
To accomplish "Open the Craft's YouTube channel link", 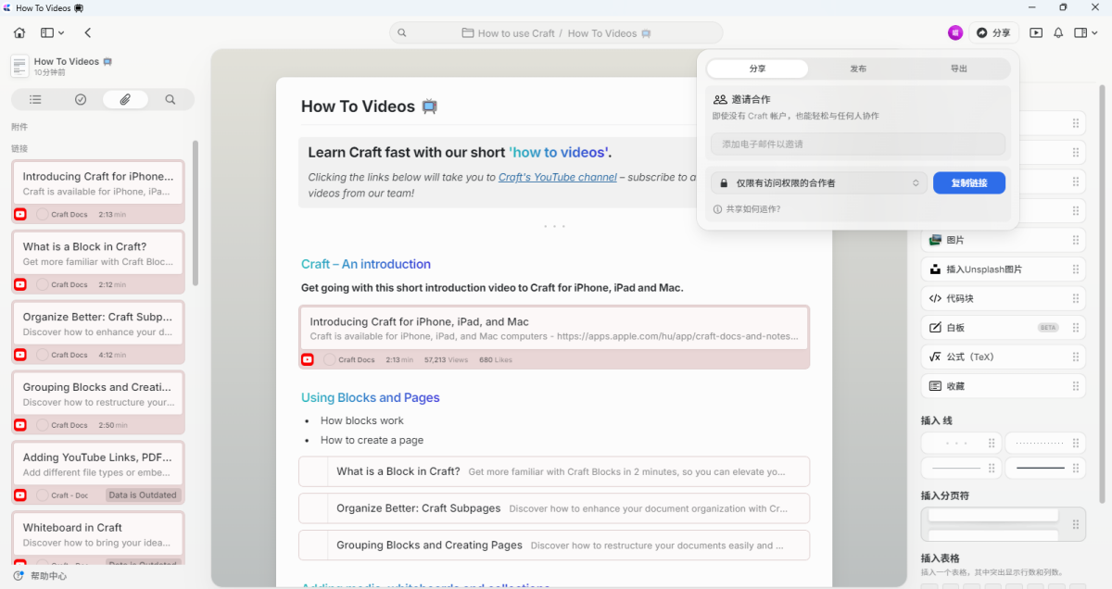I will [557, 177].
